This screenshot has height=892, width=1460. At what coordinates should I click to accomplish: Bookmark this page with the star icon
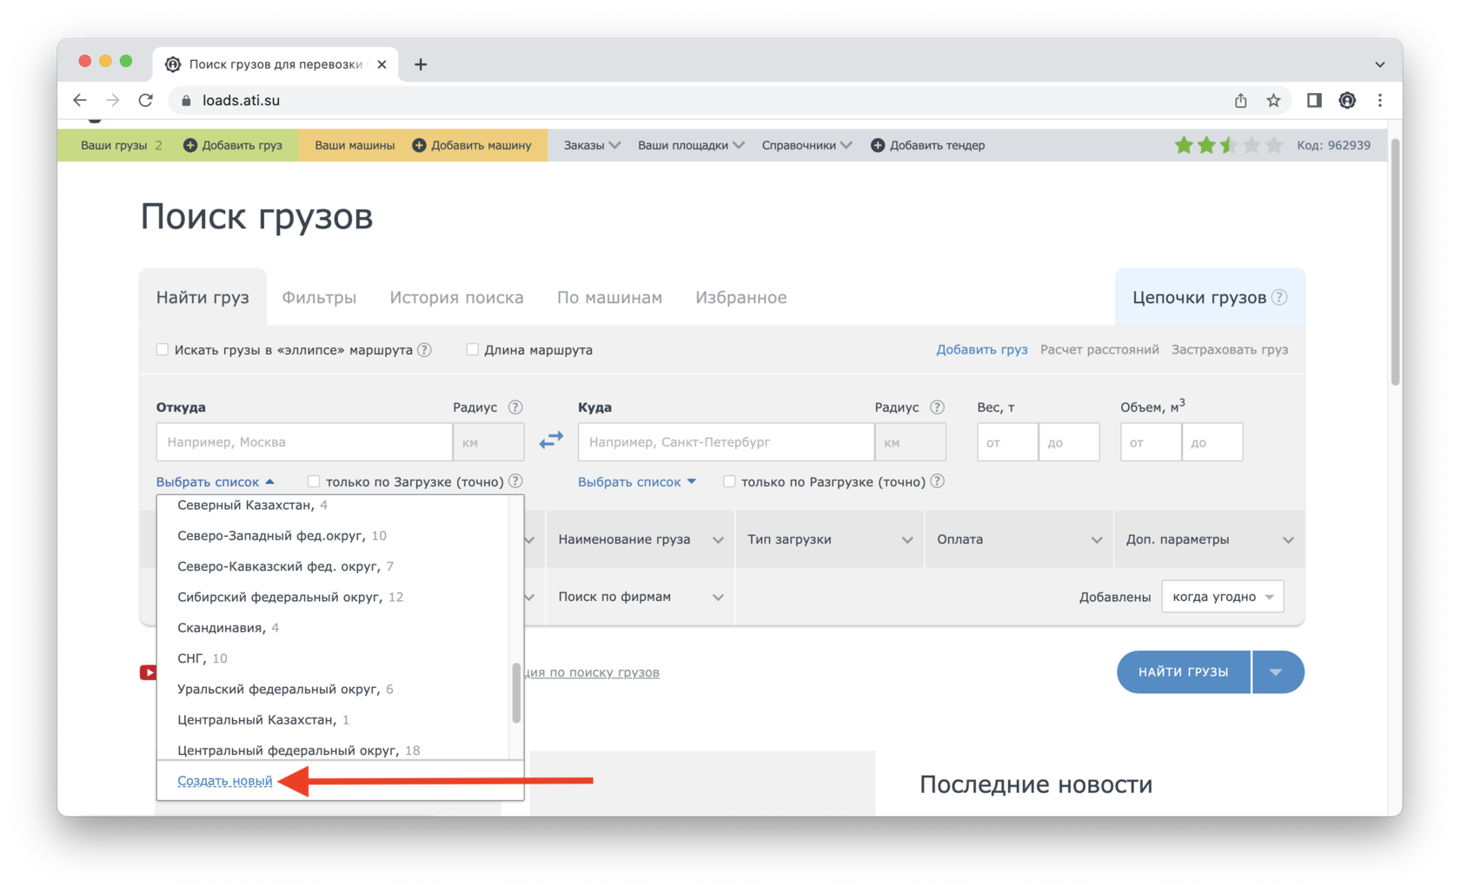point(1273,101)
